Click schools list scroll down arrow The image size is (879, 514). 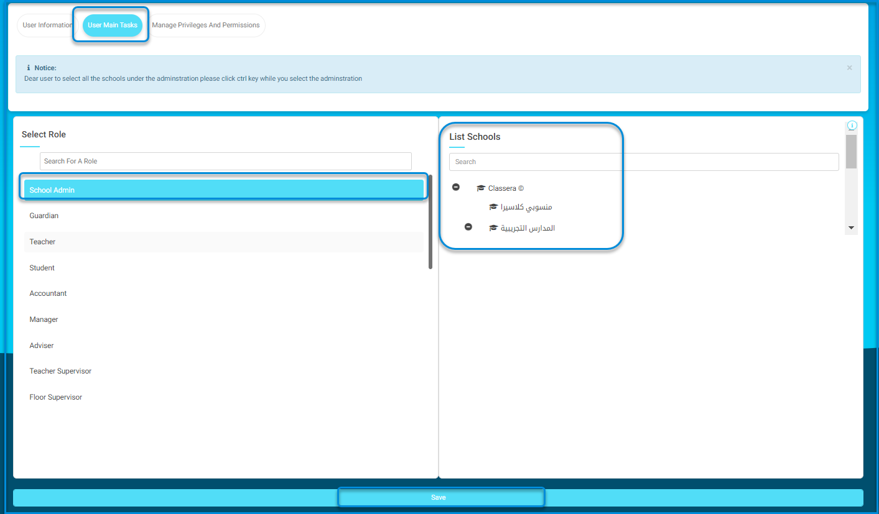click(x=852, y=228)
